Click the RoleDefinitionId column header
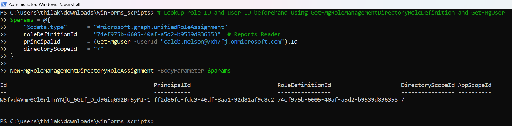Viewport: 512px width, 126px height. click(x=304, y=85)
